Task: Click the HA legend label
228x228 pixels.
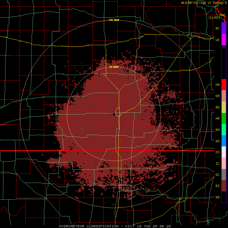Action: (x=217, y=85)
